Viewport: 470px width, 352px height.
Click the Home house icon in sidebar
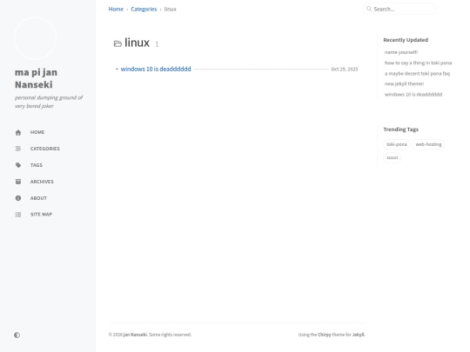18,132
